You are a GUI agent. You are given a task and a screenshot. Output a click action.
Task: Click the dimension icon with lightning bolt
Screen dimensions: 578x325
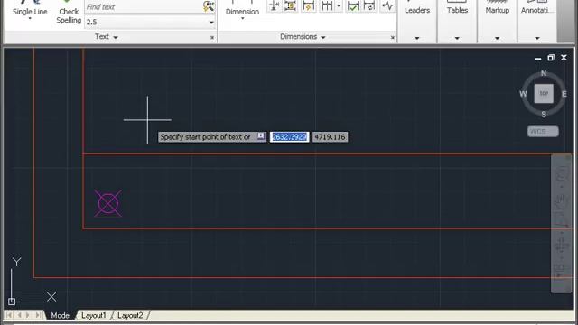point(308,5)
